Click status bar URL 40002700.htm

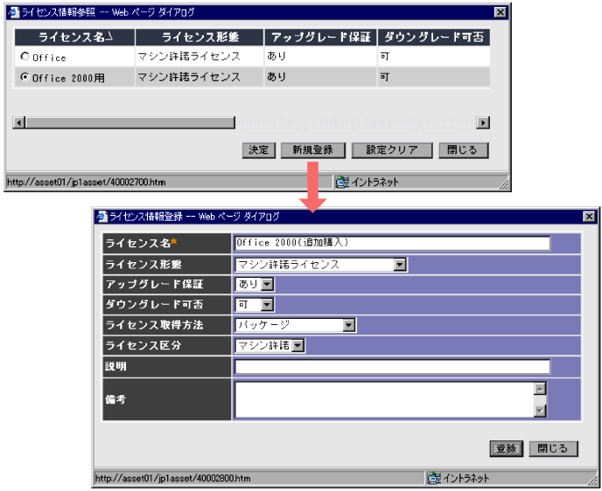pos(87,182)
